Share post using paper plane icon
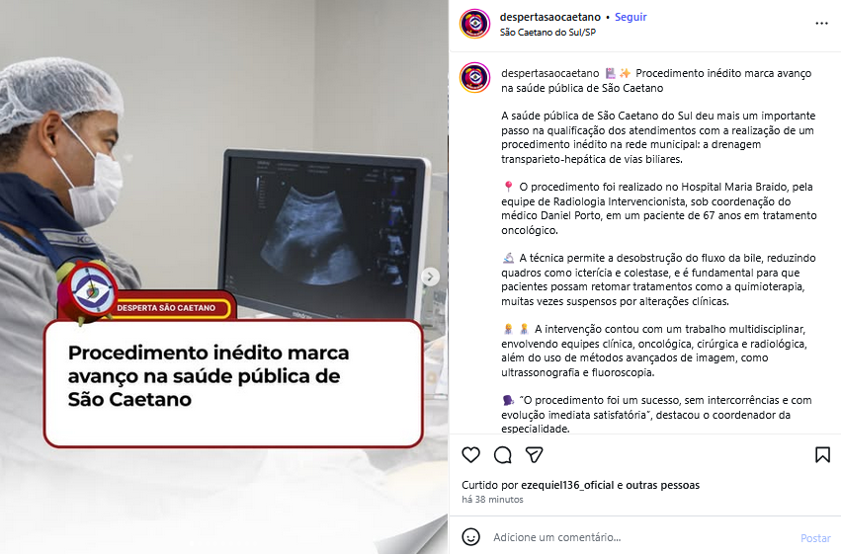Viewport: 841px width, 554px height. coord(535,455)
